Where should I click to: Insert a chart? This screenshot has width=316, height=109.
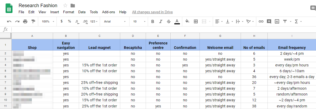click(277, 21)
